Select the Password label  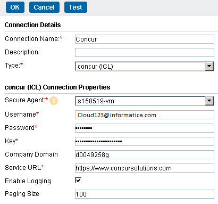[x=21, y=128]
